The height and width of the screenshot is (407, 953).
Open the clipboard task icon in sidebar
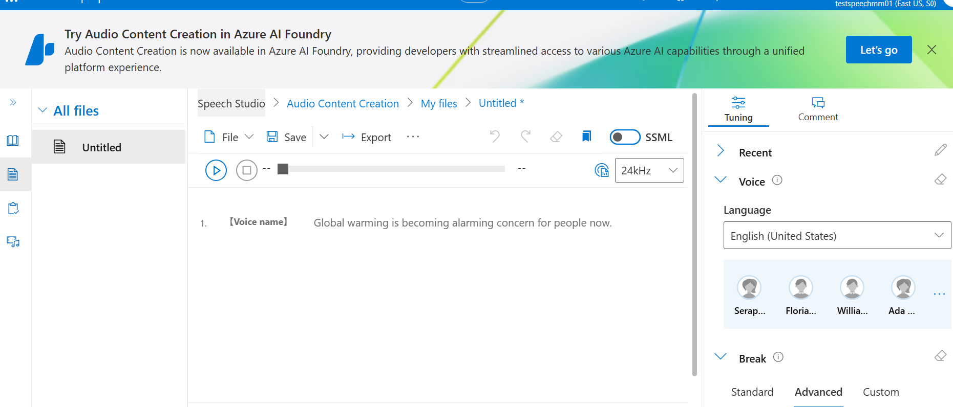[x=13, y=208]
